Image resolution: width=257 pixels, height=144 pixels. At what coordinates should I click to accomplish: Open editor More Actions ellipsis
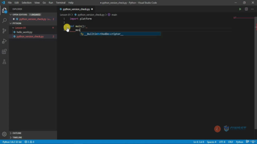(x=252, y=9)
